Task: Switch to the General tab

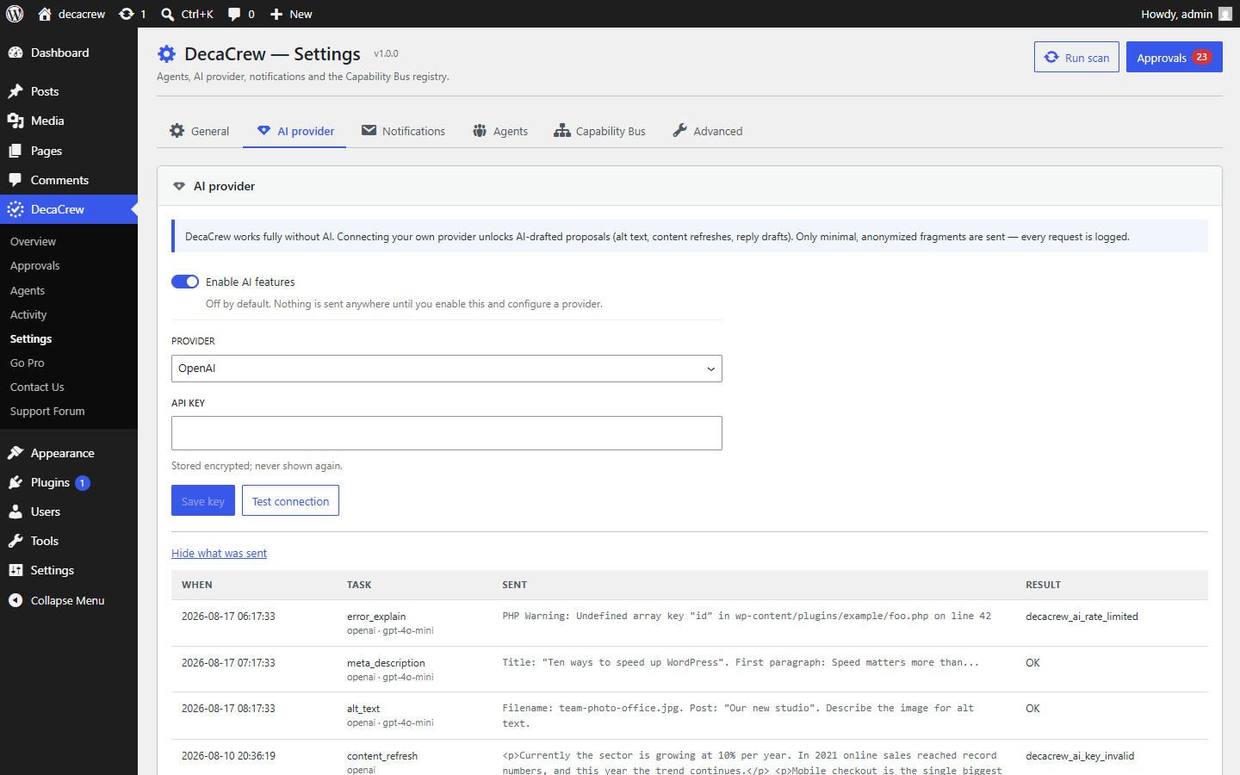Action: click(x=200, y=131)
